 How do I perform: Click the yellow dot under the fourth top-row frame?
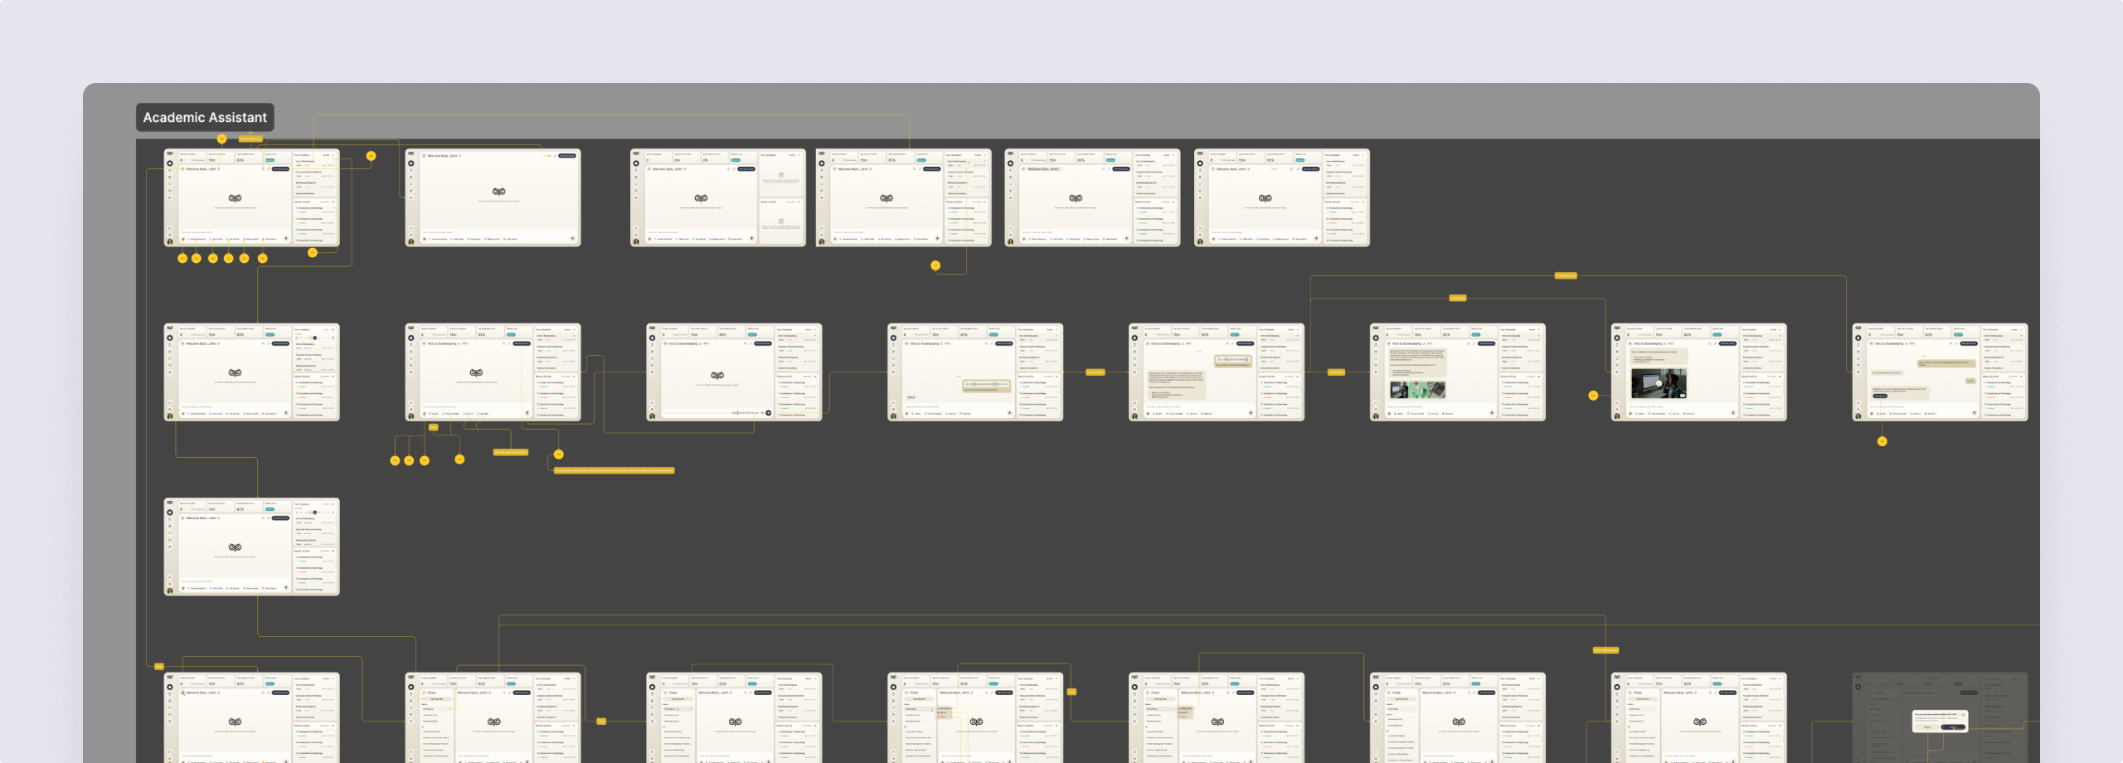935,265
